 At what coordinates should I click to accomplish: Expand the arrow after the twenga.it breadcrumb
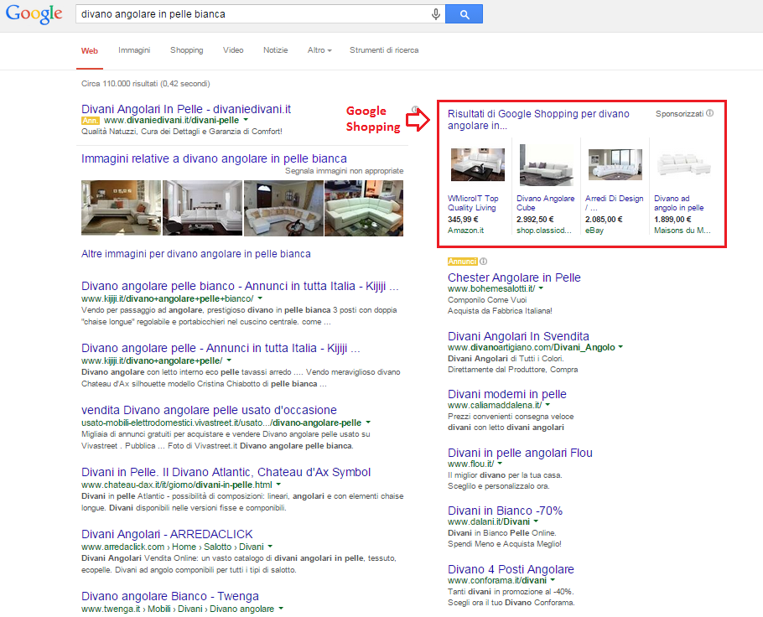[x=281, y=609]
